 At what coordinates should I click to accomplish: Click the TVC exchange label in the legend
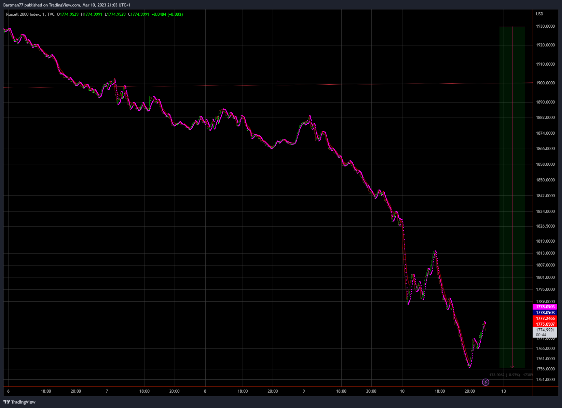click(51, 14)
